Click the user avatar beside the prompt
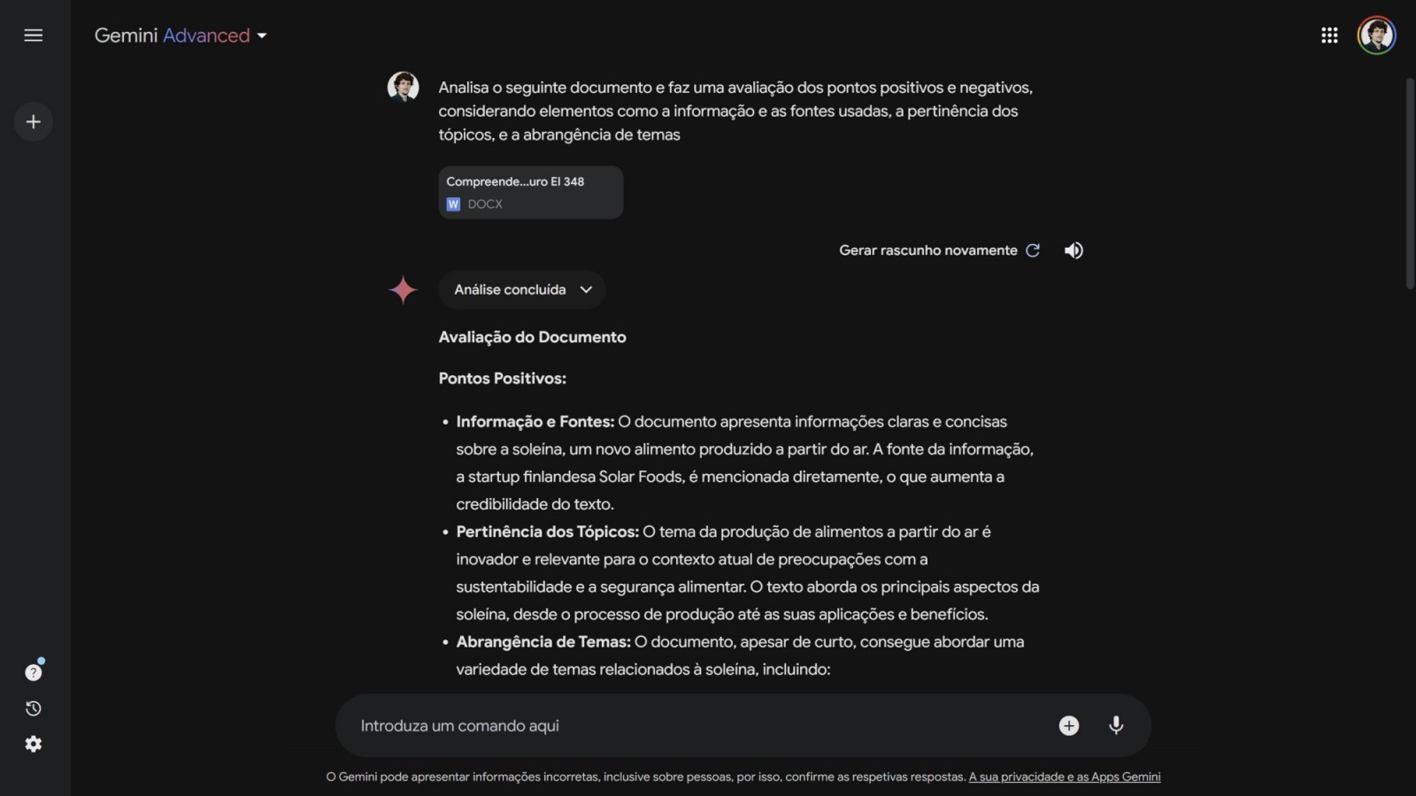 (403, 87)
